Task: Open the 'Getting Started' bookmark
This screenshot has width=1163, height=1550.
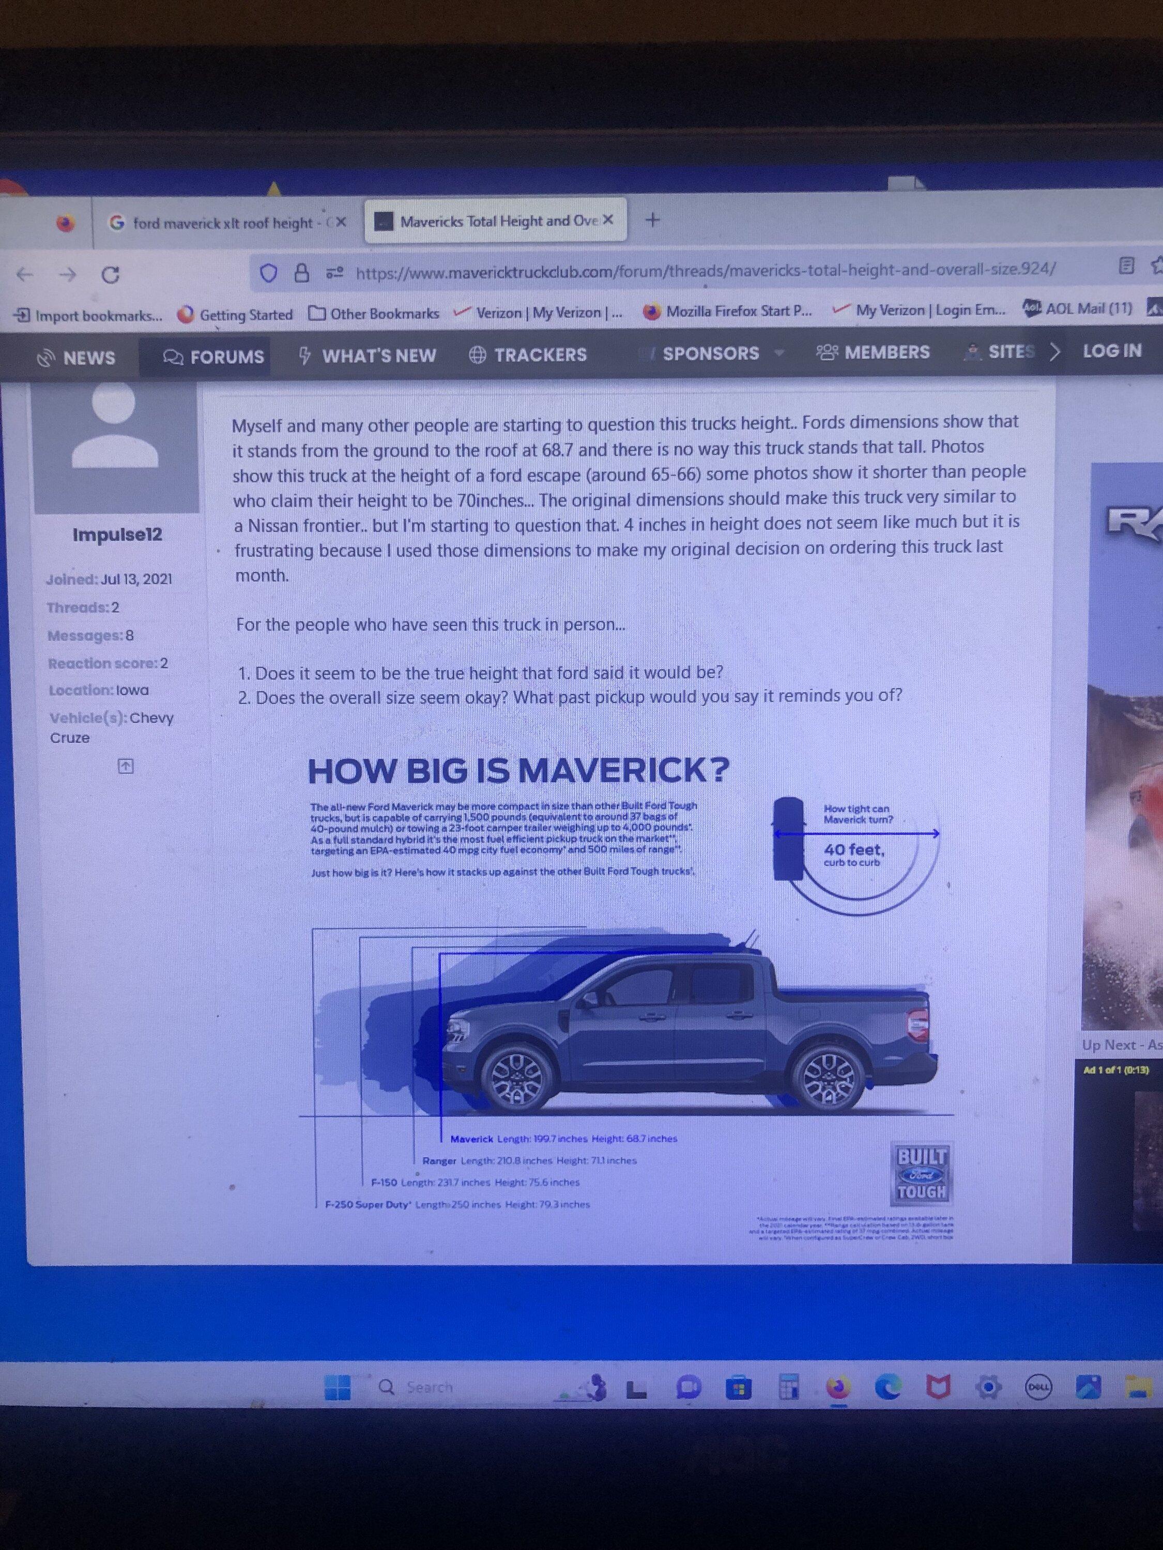Action: pos(236,315)
